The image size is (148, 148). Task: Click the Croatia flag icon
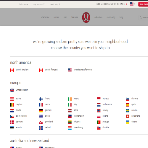12,111
